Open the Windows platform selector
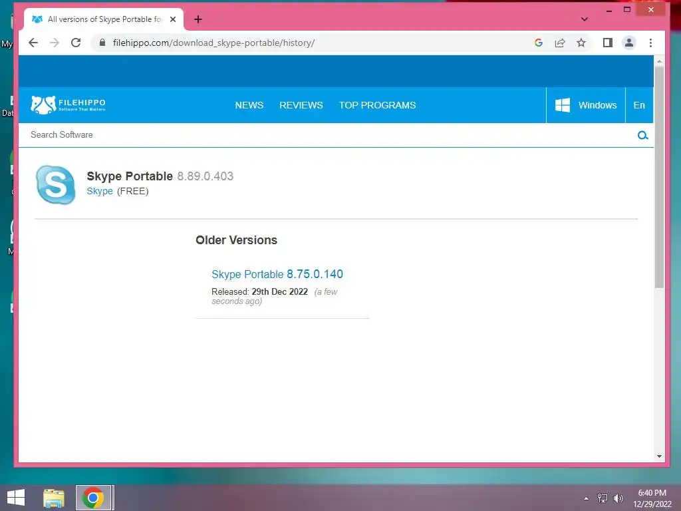 585,105
